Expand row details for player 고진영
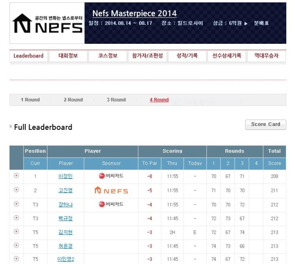 [16, 190]
